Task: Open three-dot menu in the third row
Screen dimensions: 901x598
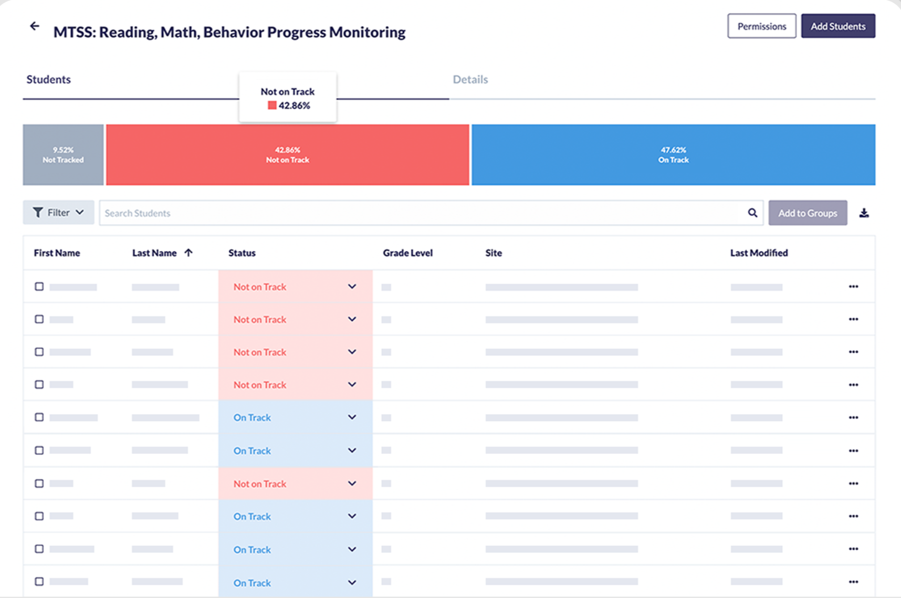Action: [x=853, y=352]
